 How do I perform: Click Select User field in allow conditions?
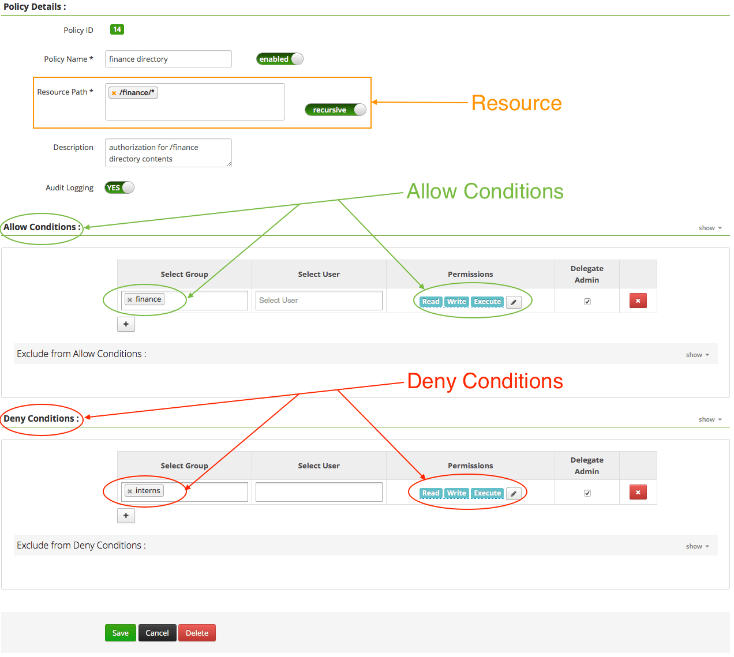319,301
